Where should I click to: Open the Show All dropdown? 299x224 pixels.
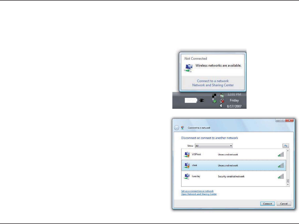click(x=213, y=146)
